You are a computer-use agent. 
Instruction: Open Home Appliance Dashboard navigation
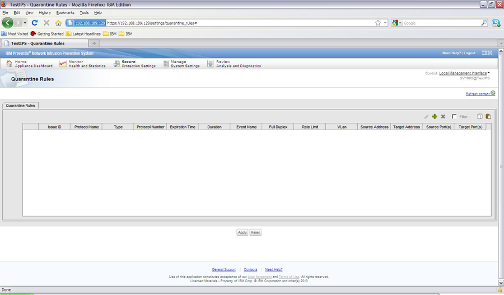coord(29,64)
